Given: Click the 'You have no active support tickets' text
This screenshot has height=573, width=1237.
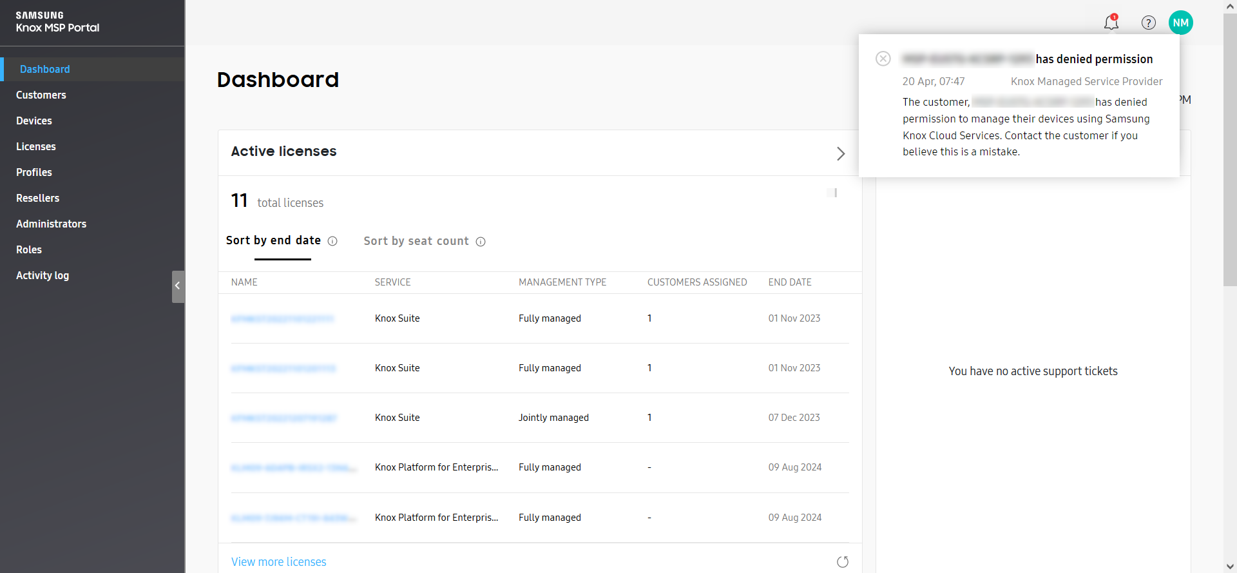Looking at the screenshot, I should click(x=1033, y=371).
